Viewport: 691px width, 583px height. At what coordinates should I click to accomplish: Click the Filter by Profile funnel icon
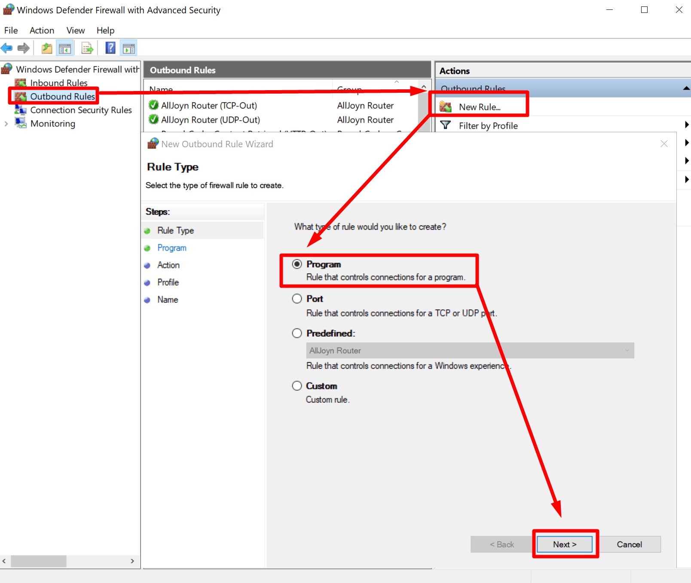click(446, 125)
